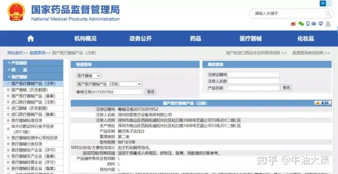Click the message board speech-bubble icon
The height and width of the screenshot is (174, 338).
pos(321,24)
